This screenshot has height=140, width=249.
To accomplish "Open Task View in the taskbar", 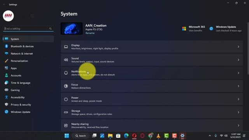I will coord(94,136).
